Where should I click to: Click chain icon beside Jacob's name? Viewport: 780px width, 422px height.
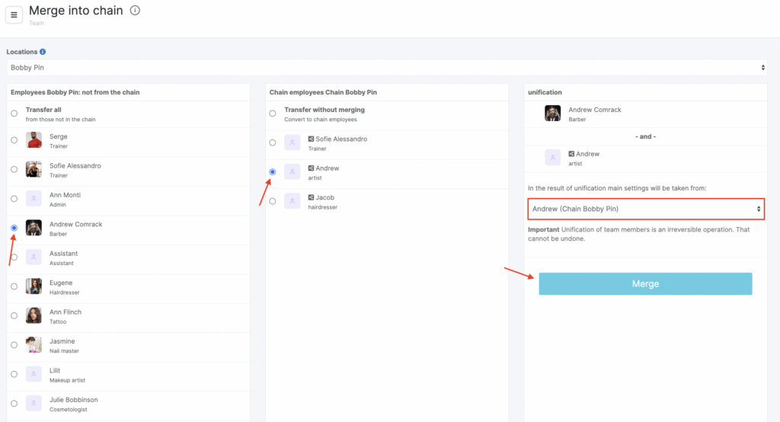pyautogui.click(x=311, y=197)
